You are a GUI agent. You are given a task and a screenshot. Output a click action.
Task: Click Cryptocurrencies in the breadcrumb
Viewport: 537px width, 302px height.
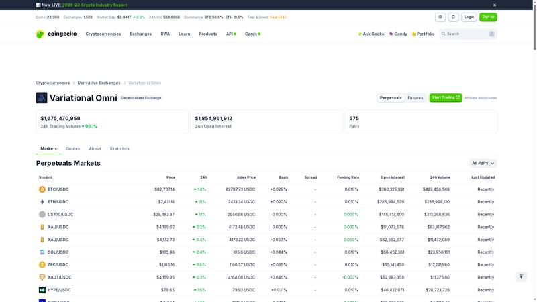tap(53, 83)
